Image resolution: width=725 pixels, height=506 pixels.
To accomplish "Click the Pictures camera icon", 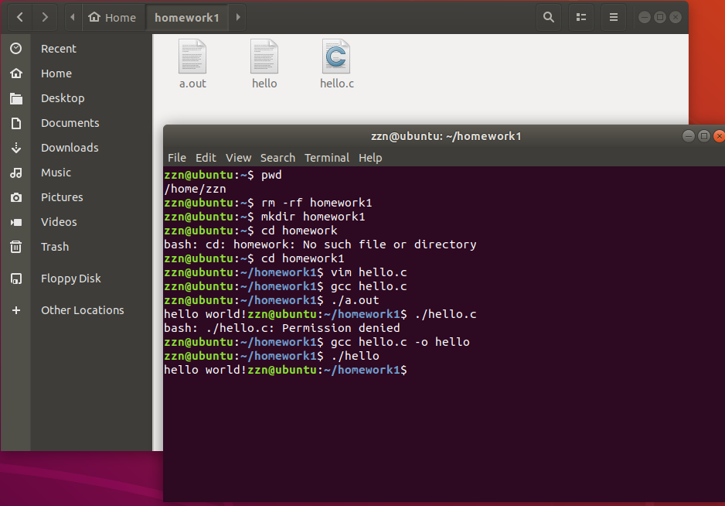I will tap(16, 197).
